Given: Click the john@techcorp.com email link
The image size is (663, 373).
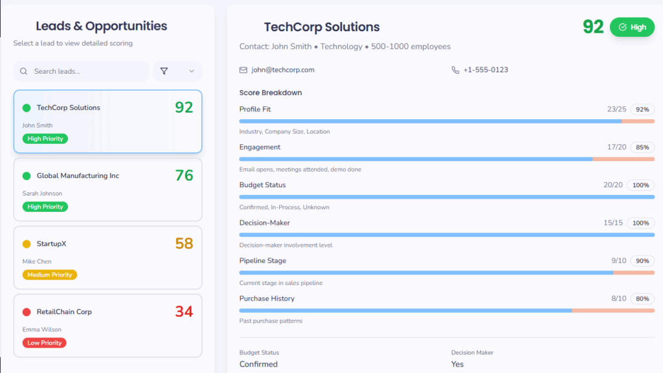Looking at the screenshot, I should tap(283, 70).
